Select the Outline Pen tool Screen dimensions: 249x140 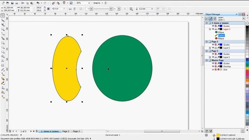(x=3, y=87)
